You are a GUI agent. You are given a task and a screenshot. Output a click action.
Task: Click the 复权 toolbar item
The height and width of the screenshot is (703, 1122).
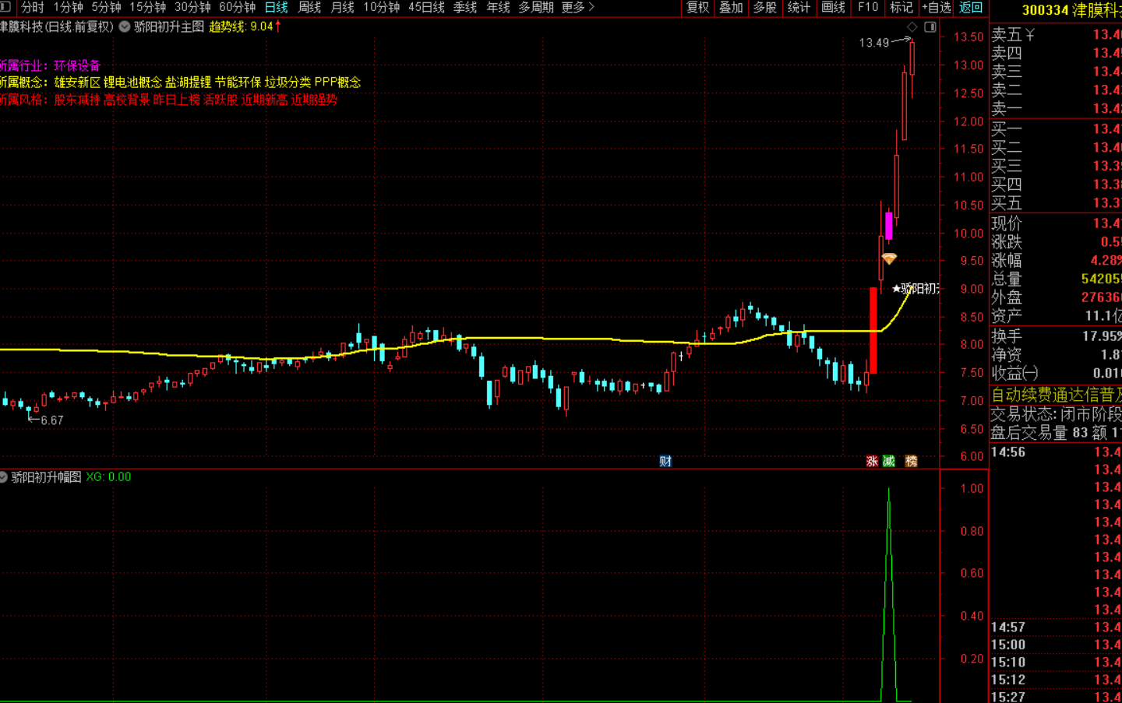698,7
